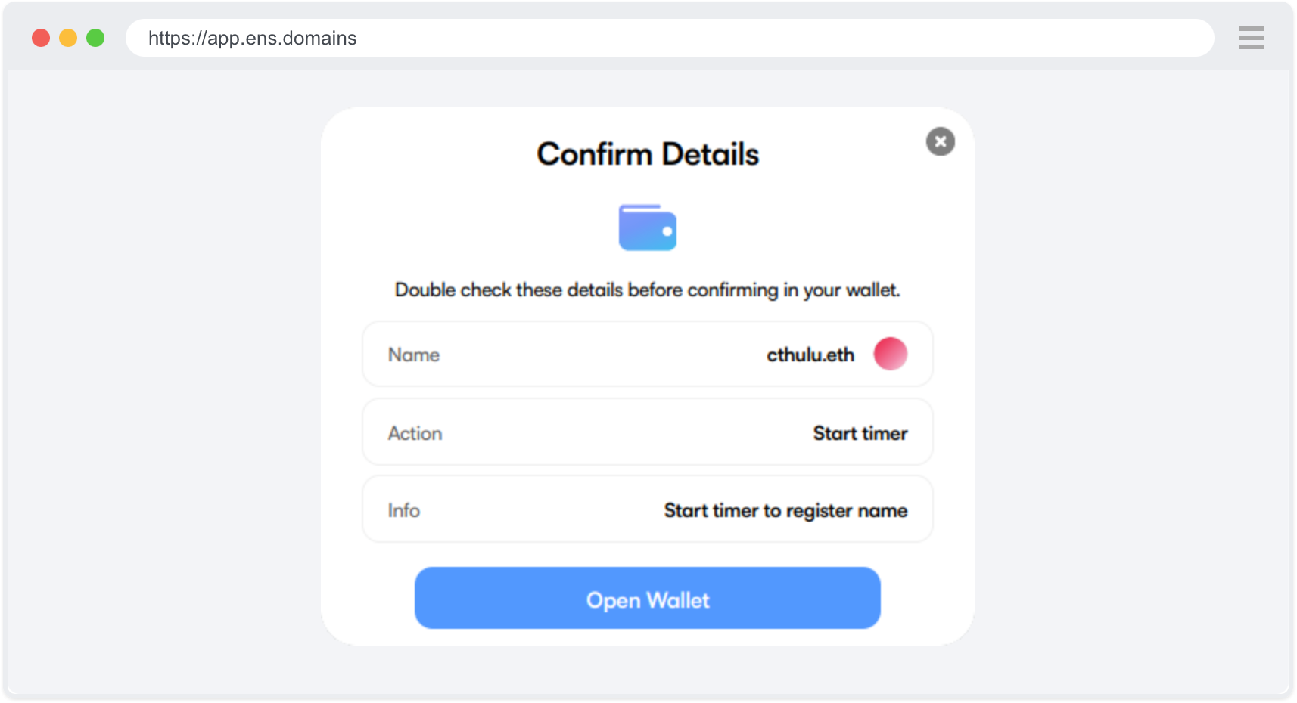Click the pink avatar next to cthulu.eth
The height and width of the screenshot is (703, 1297).
[x=890, y=354]
